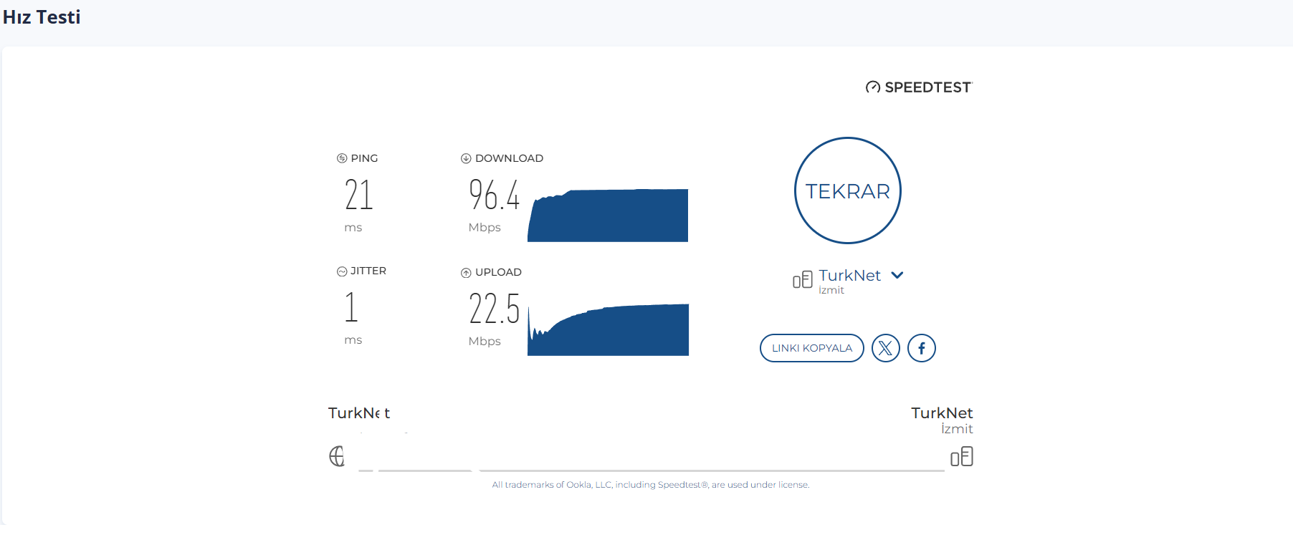This screenshot has width=1293, height=550.
Task: Click the Hız Testi page heading
Action: 42,17
